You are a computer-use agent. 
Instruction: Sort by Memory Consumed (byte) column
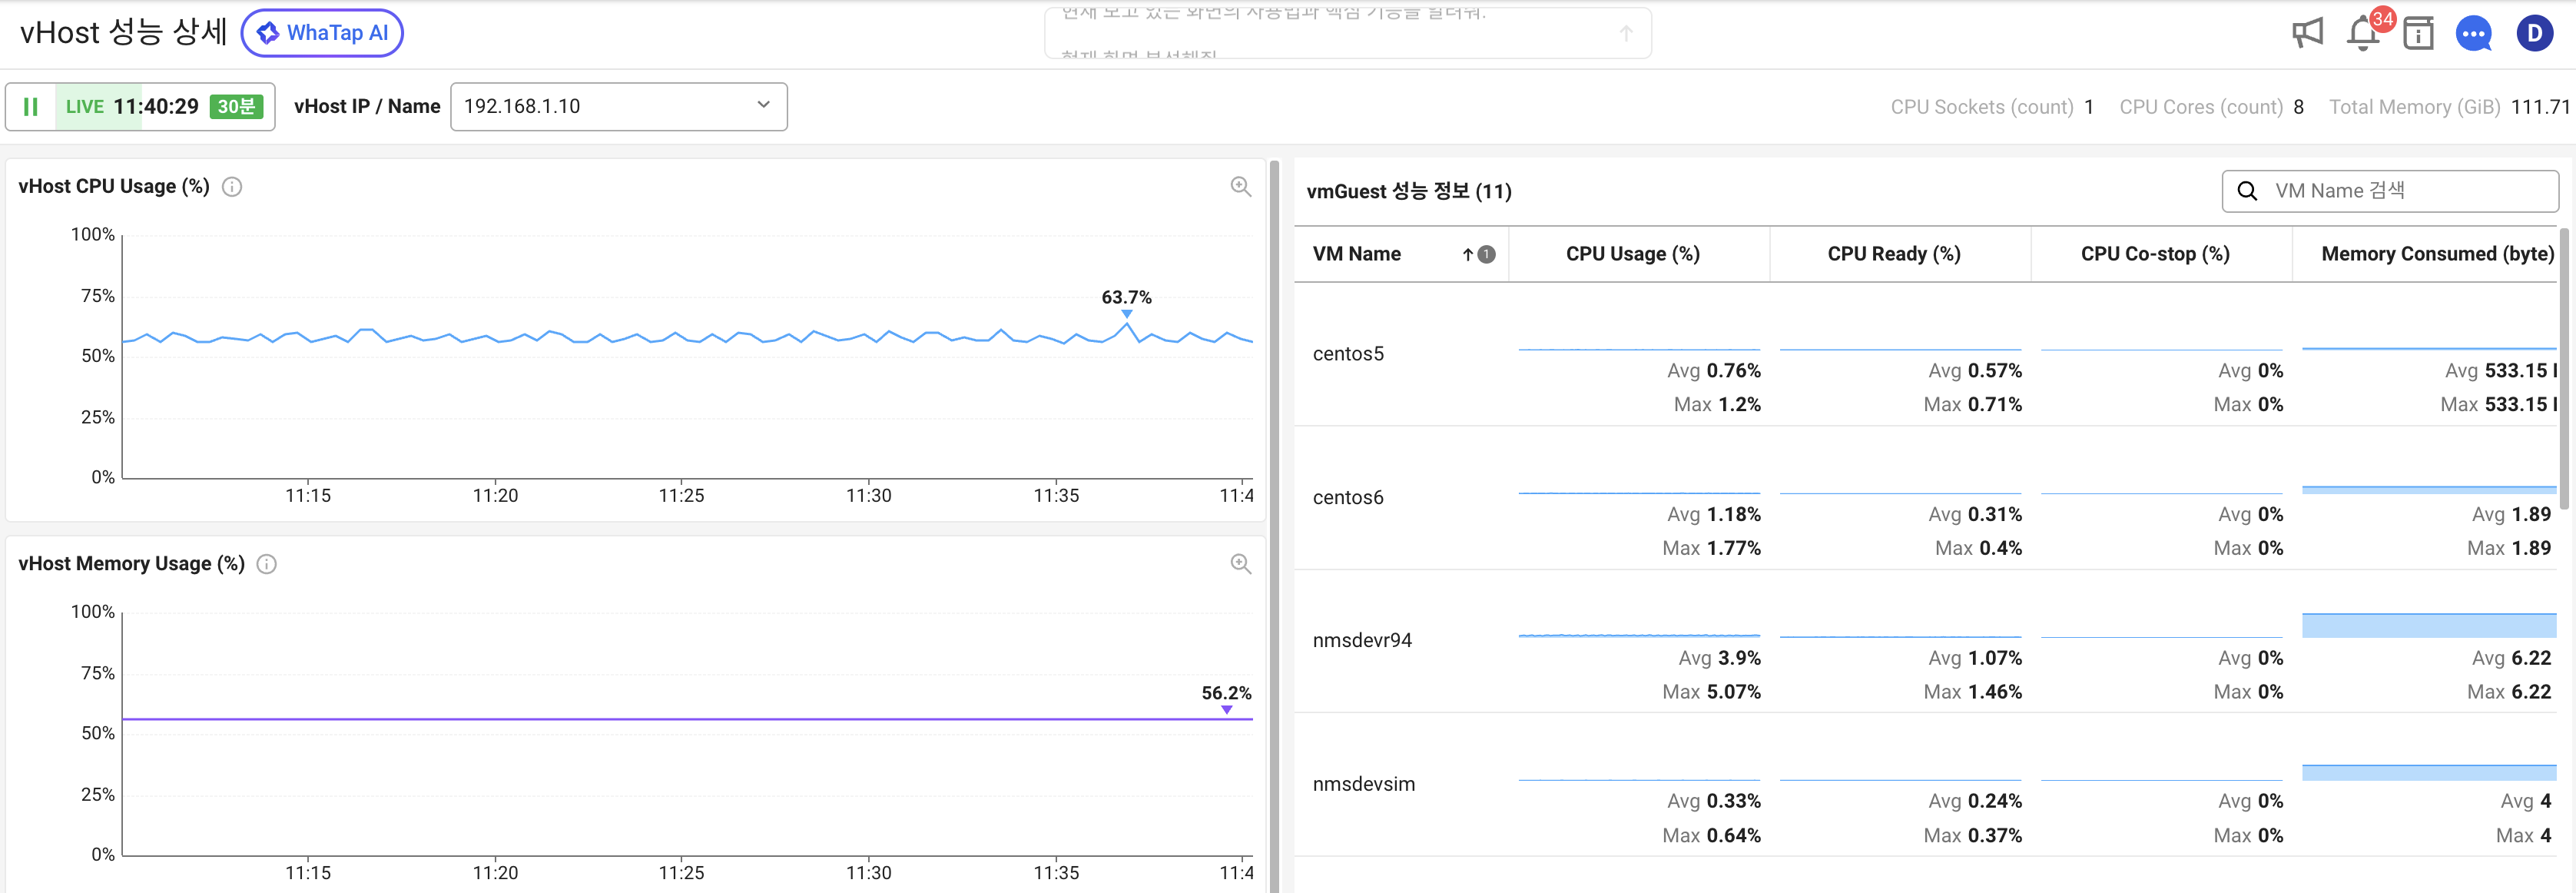pyautogui.click(x=2437, y=254)
